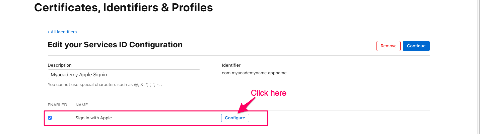Image resolution: width=480 pixels, height=134 pixels.
Task: Open the All Identifiers link
Action: (x=64, y=32)
